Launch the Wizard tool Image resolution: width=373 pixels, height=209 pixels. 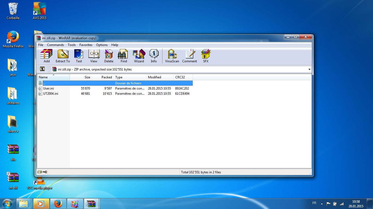pos(139,56)
